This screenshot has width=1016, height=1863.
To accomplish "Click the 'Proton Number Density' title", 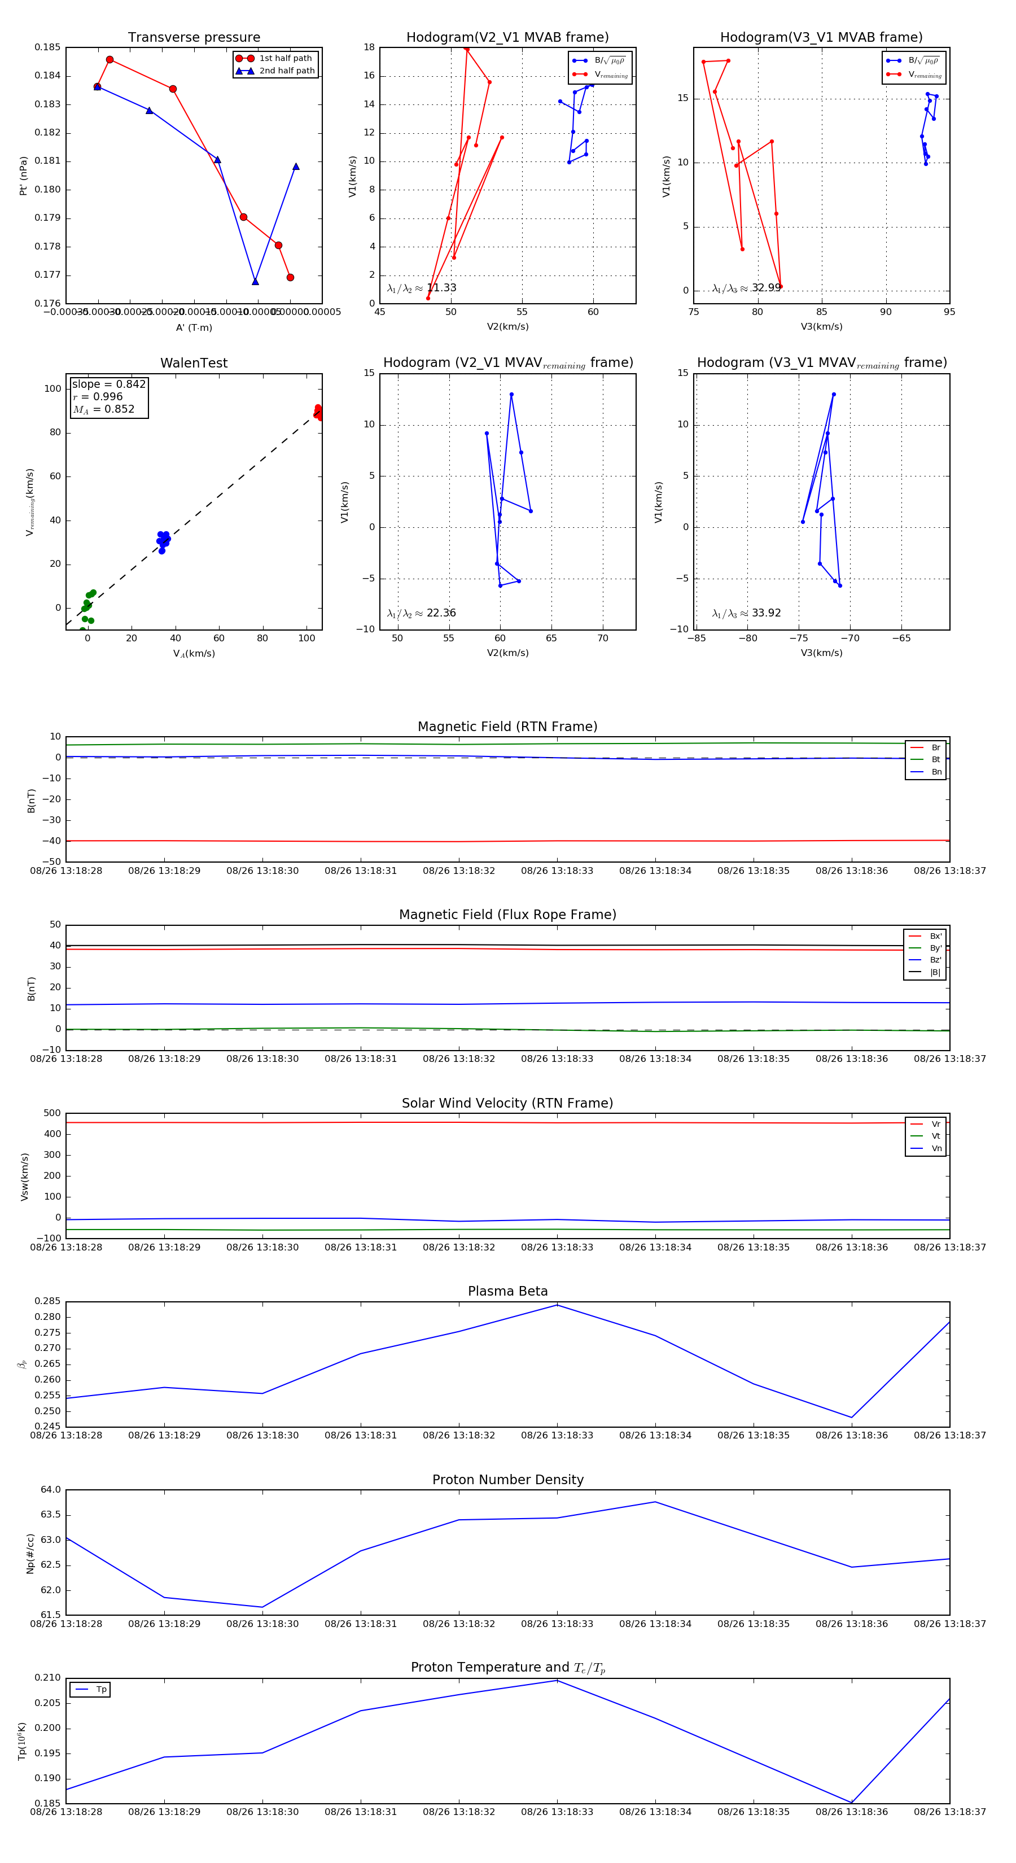I will point(507,1480).
